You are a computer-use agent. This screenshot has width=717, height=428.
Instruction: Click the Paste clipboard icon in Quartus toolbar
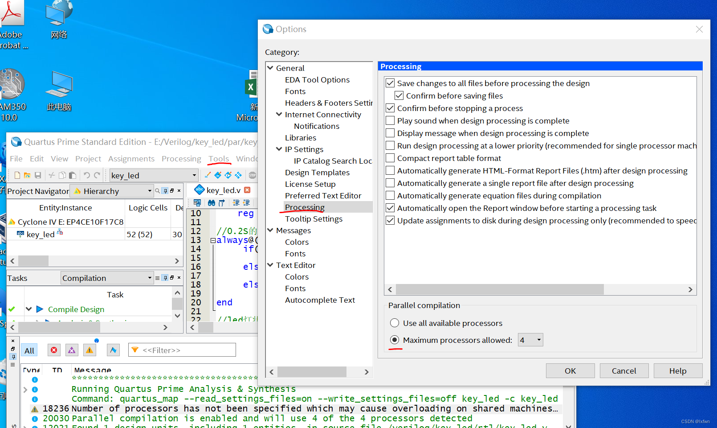coord(73,175)
